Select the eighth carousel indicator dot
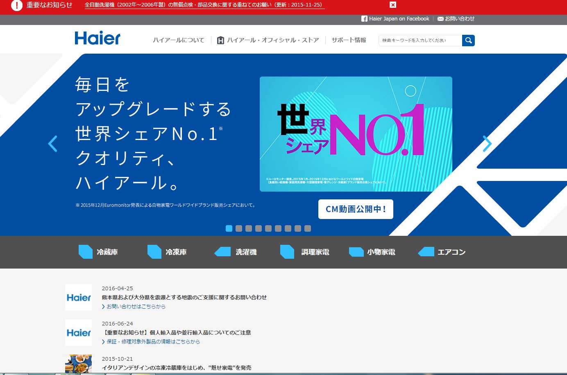567x375 pixels. (x=298, y=228)
